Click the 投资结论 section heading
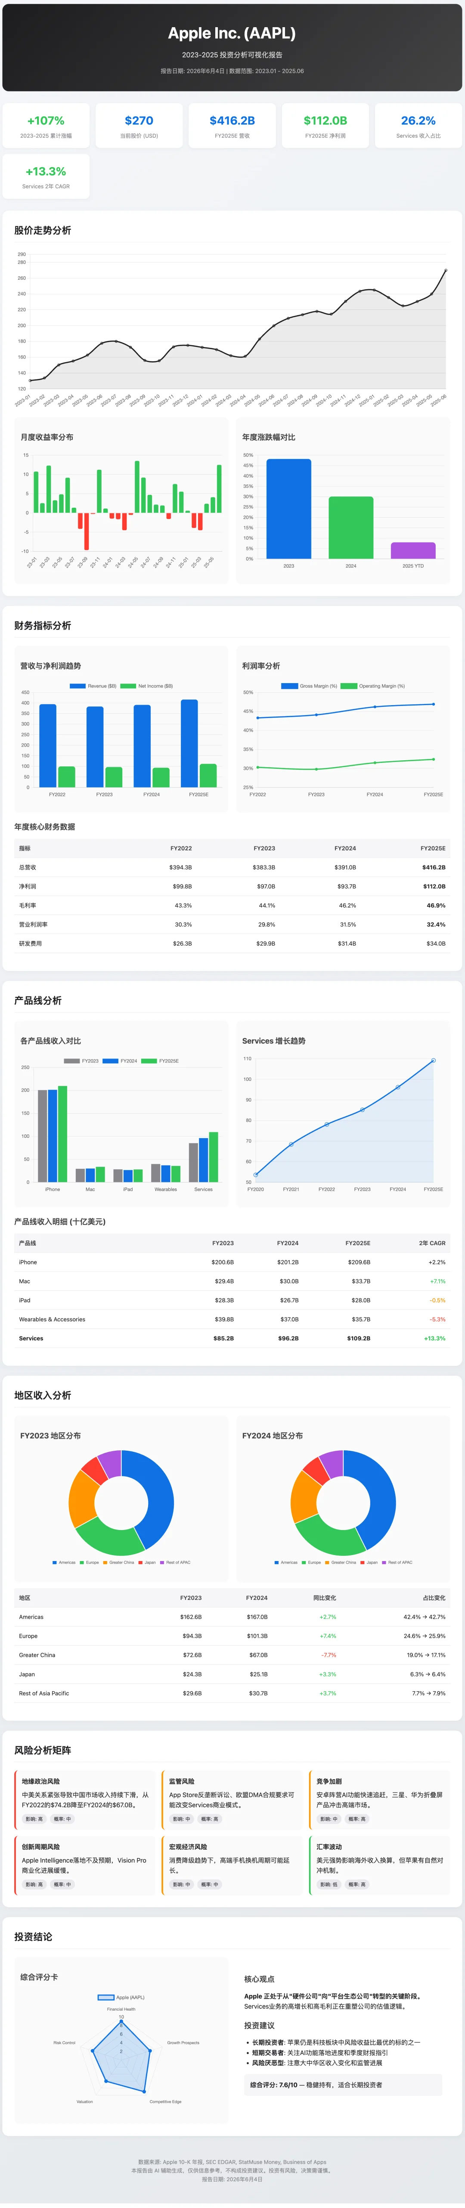Screen dimensions: 465x2208 point(34,1936)
